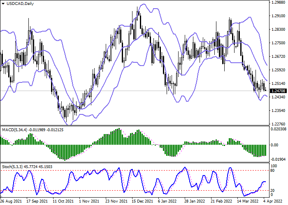
Task: Click the 23 Nov 2021 date label
Action: click(116, 201)
